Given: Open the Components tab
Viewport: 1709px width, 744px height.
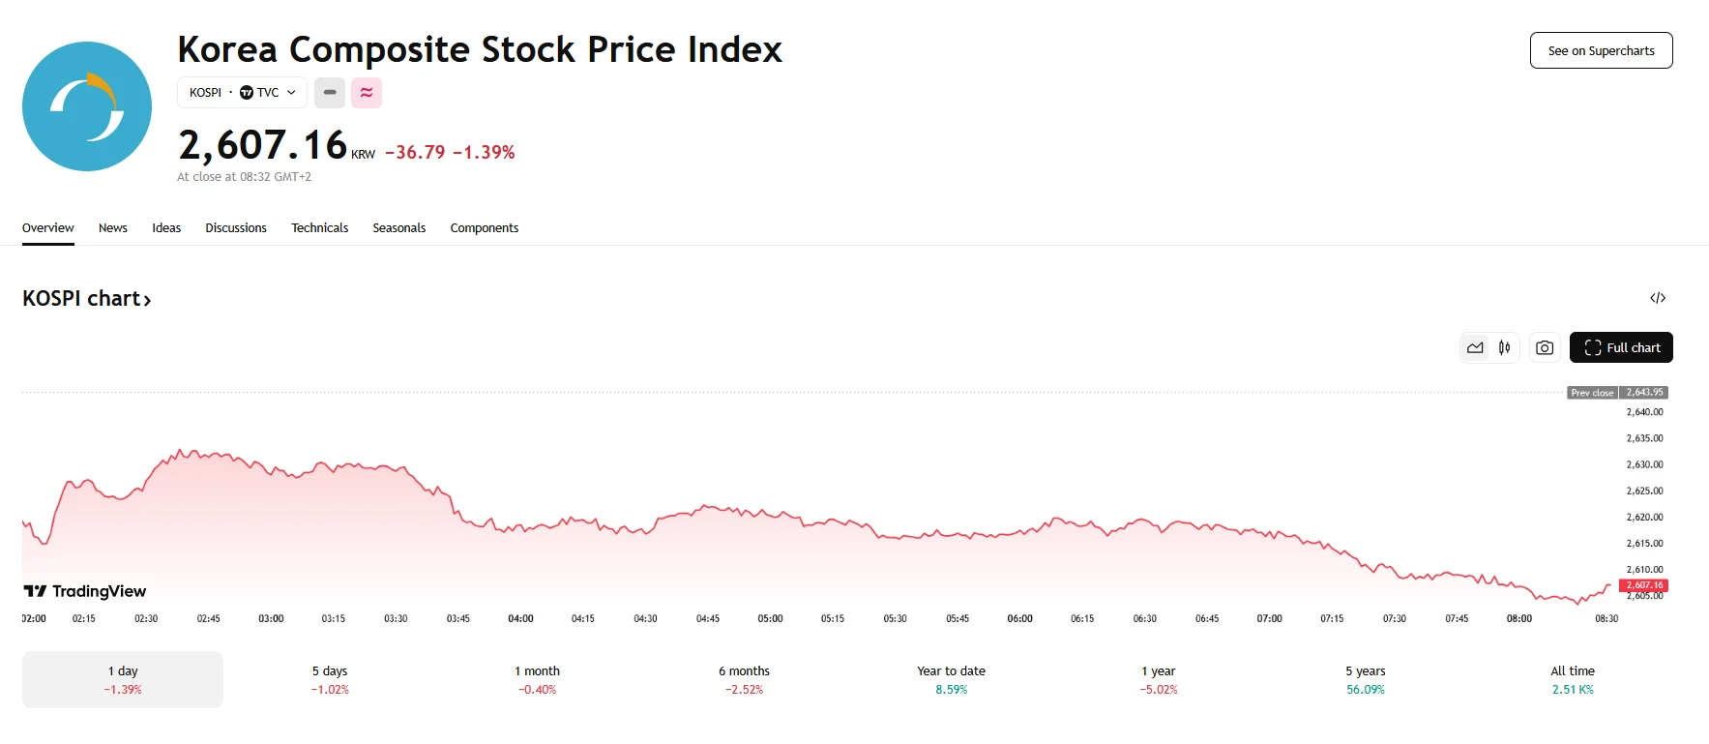Looking at the screenshot, I should tap(484, 227).
